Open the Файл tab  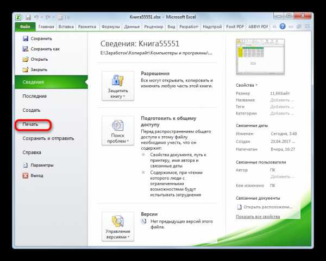coord(25,27)
